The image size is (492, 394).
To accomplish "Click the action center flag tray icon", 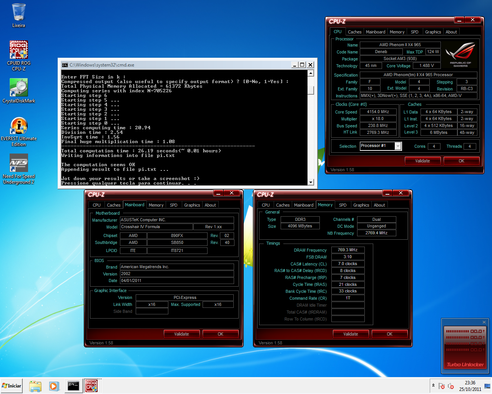I will pyautogui.click(x=442, y=386).
